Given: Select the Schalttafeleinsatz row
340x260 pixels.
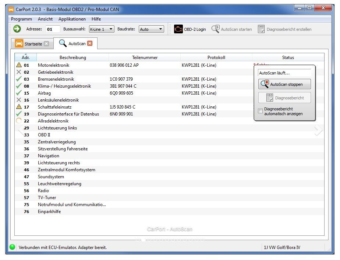Looking at the screenshot, I should pos(55,107).
